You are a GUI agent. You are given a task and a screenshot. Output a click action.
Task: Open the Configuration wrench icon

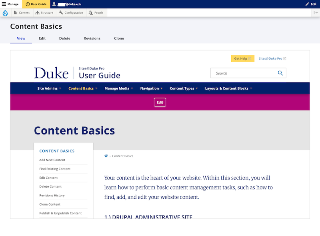(x=61, y=12)
